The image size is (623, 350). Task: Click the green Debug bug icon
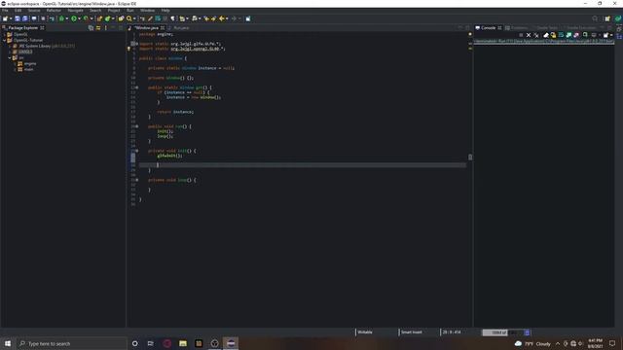pyautogui.click(x=61, y=18)
